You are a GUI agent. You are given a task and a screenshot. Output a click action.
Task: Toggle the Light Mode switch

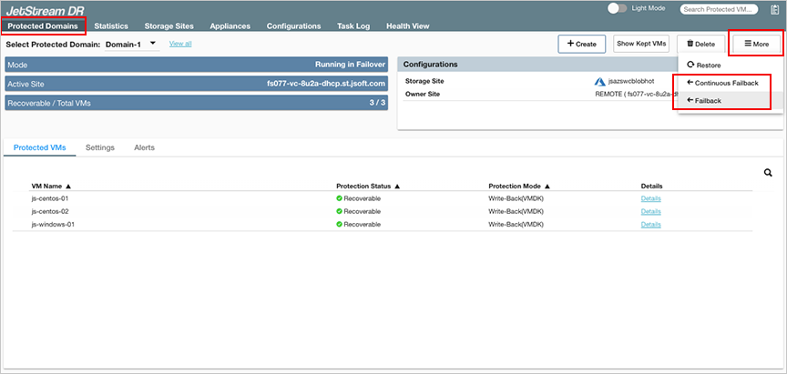click(x=618, y=8)
